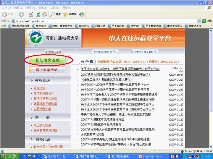
Task: Open the Favorites (收藏夹) star button
Action: coord(70,14)
